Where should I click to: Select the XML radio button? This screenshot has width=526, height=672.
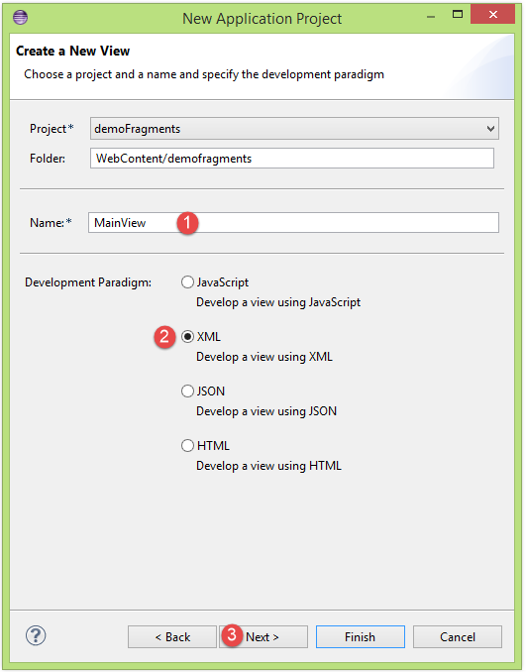click(x=187, y=337)
